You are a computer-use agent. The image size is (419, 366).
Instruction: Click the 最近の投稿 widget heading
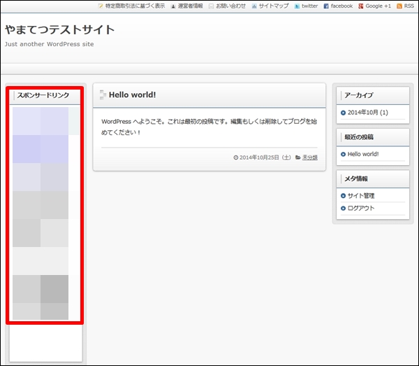(359, 137)
